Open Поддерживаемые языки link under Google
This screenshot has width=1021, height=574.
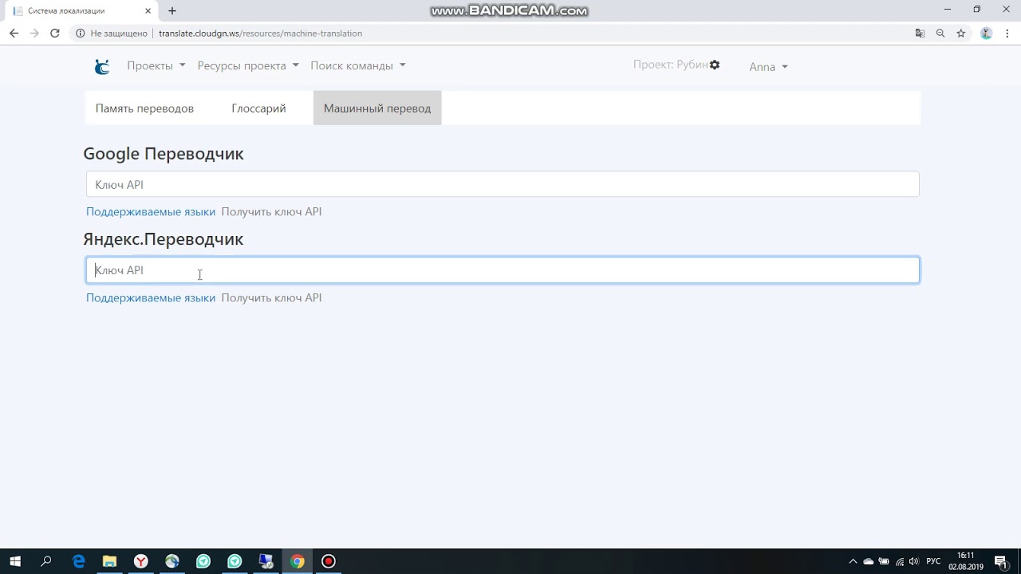151,212
